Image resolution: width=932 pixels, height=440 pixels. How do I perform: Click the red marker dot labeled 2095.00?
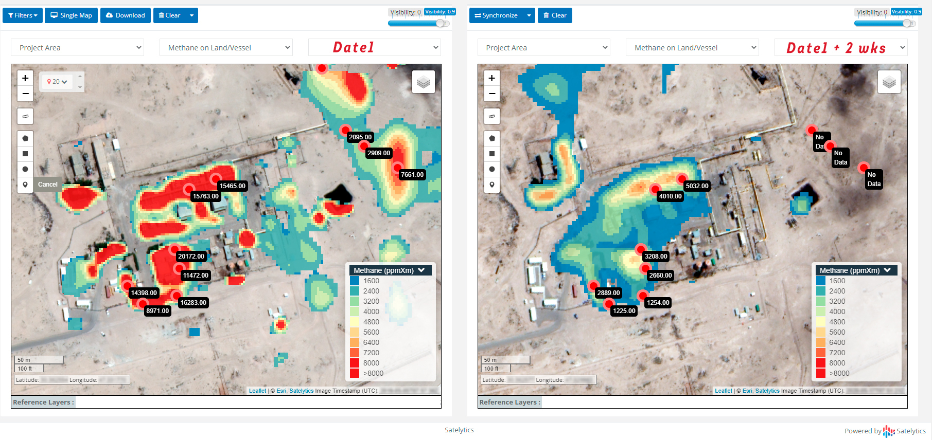click(345, 130)
